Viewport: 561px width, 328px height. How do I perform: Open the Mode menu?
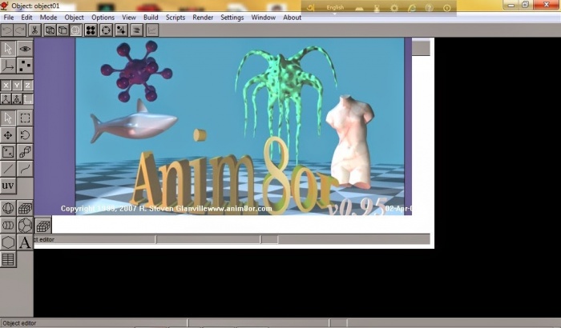point(48,17)
